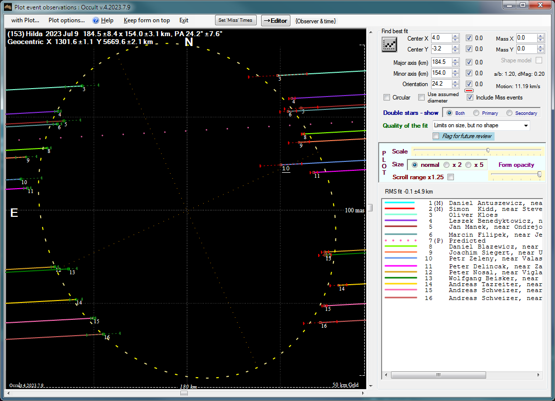Click the Set 'Miss' Times button
Viewport: 555px width, 401px height.
(x=235, y=20)
